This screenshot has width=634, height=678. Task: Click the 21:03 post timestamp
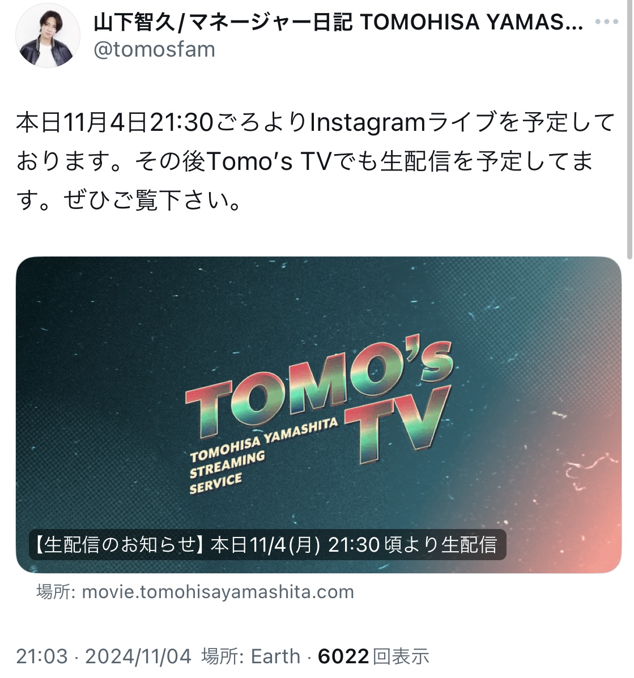(42, 656)
